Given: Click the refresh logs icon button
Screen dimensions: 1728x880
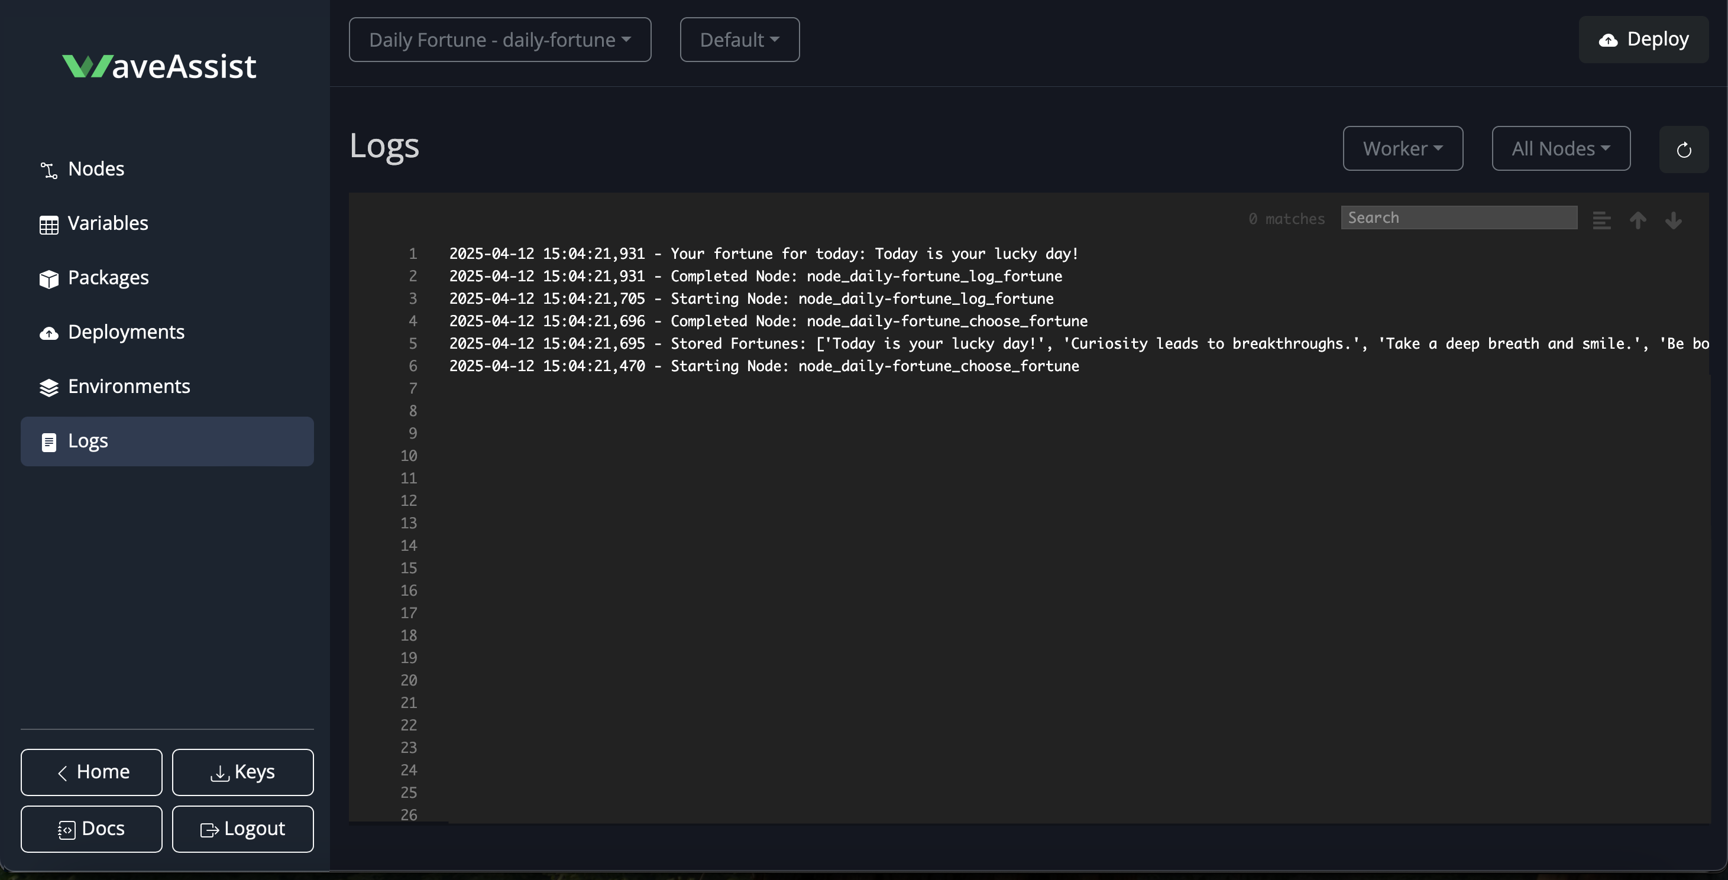Looking at the screenshot, I should click(1683, 150).
